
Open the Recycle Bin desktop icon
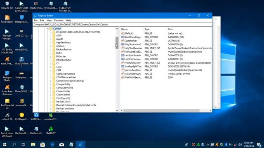pyautogui.click(x=7, y=5)
